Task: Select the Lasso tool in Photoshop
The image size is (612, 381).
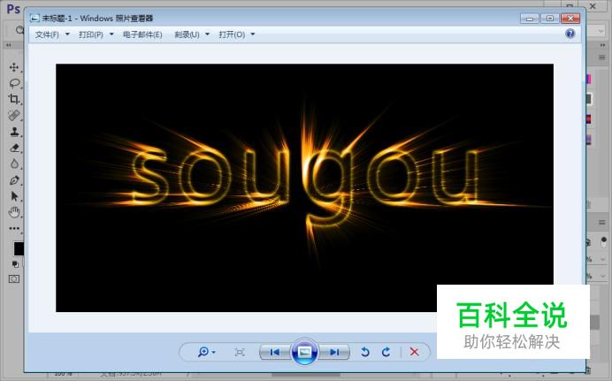Action: [x=14, y=83]
